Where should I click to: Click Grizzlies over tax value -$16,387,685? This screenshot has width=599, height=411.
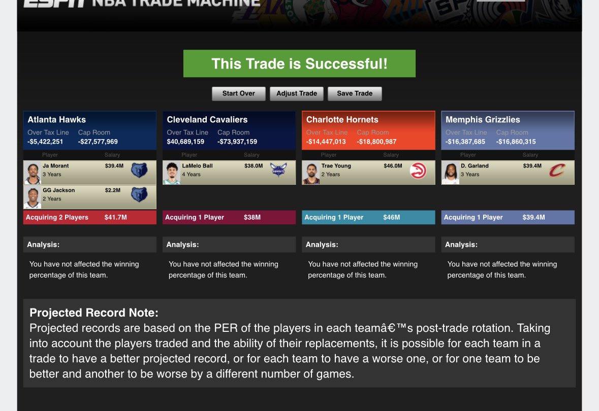pos(465,142)
